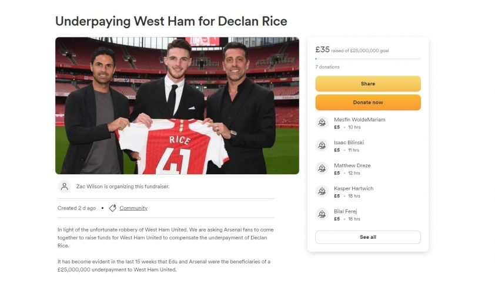
Task: Click Matthew Dreze's donor icon
Action: (x=322, y=168)
